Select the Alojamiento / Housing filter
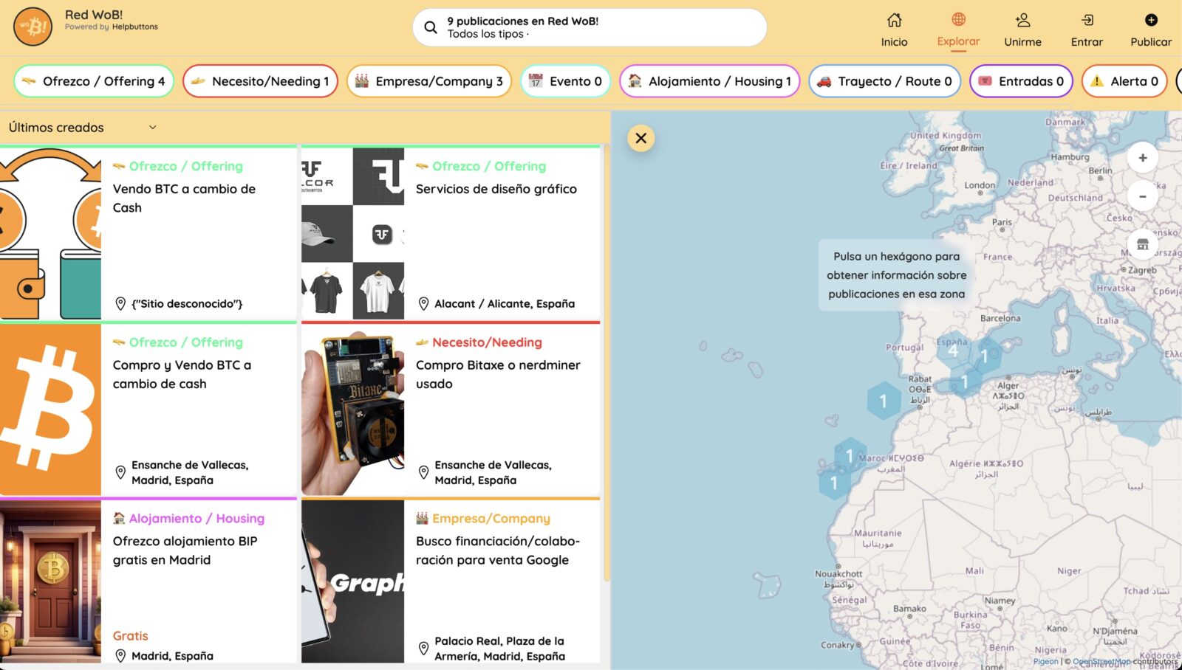Screen dimensions: 1182x670 tap(709, 81)
